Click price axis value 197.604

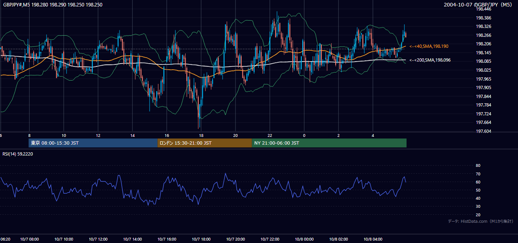[484, 131]
